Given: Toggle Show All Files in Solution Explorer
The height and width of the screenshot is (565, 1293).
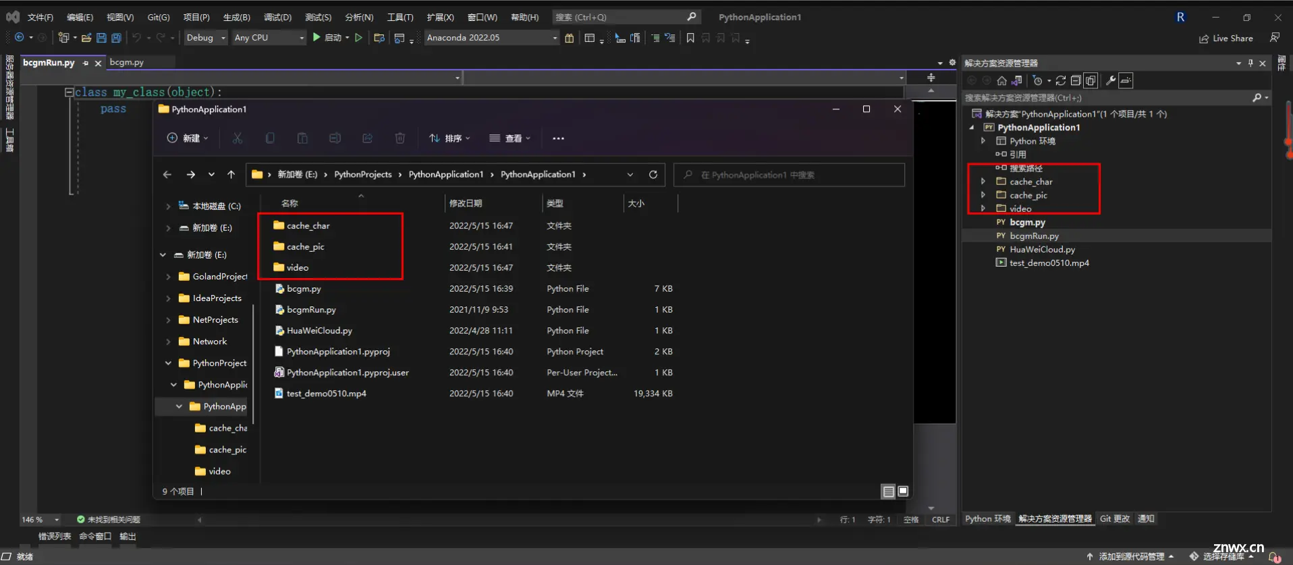Looking at the screenshot, I should (1091, 80).
